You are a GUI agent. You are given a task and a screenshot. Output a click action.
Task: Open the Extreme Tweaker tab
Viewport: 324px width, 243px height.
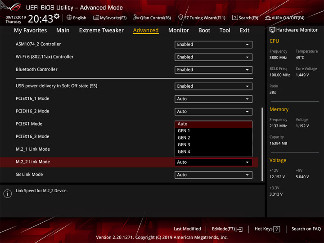coord(101,31)
